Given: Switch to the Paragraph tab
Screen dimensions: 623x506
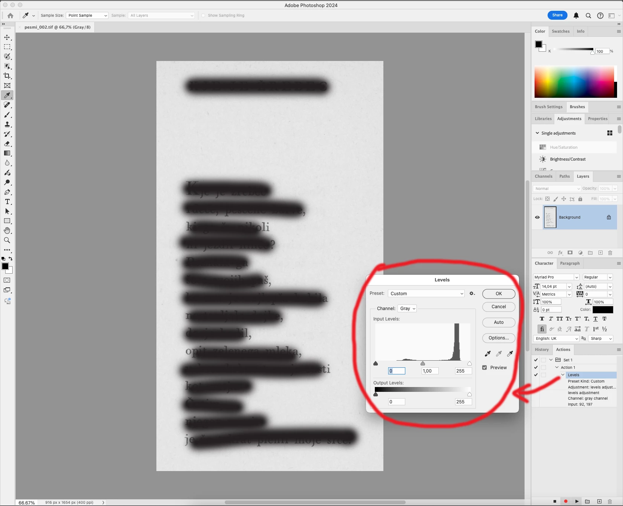Looking at the screenshot, I should coord(570,264).
